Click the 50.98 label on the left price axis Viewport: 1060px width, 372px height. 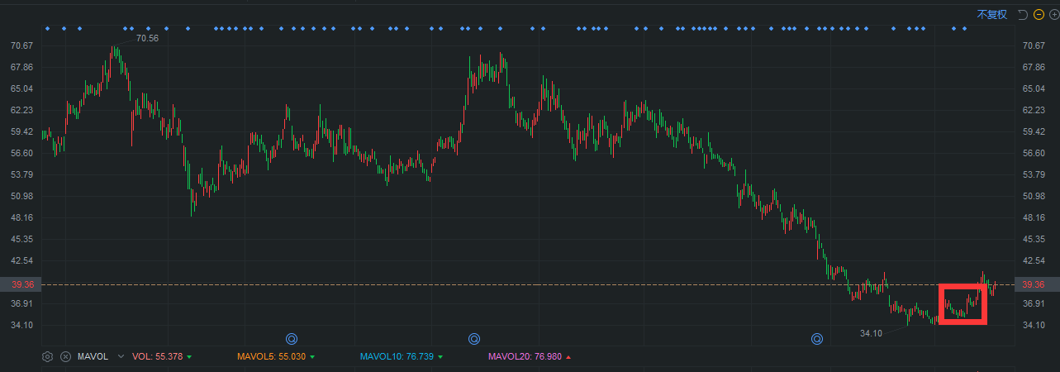pyautogui.click(x=22, y=196)
